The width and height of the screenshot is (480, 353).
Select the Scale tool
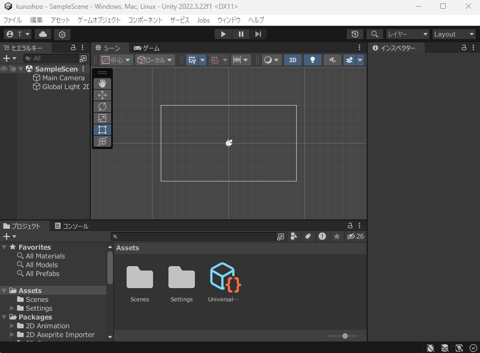pos(102,118)
